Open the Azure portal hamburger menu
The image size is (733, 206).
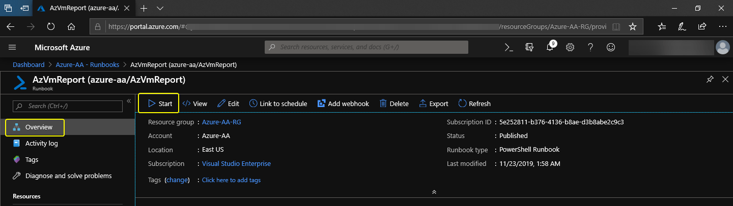(13, 47)
